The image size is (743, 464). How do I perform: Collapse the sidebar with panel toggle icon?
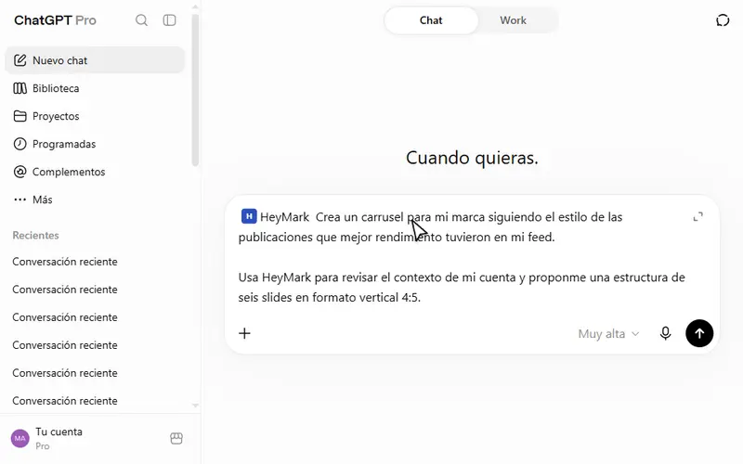[169, 20]
